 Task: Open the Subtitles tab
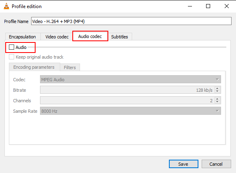pos(120,37)
